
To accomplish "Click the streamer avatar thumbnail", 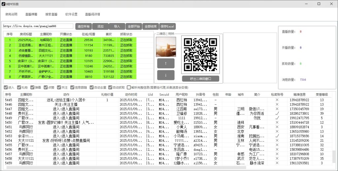I will [166, 47].
